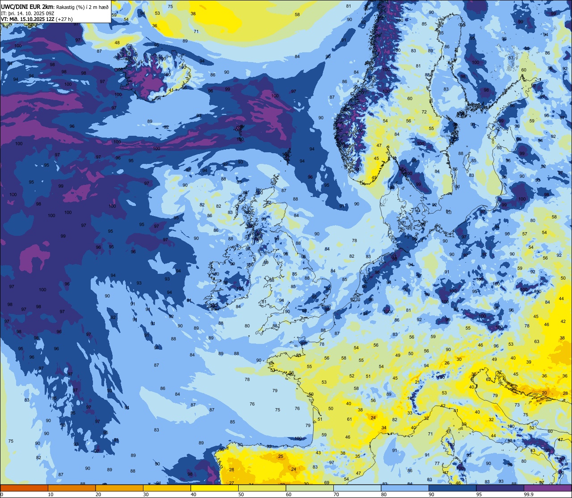Click the humidity value 61 over France
The width and height of the screenshot is (572, 498).
(x=349, y=419)
